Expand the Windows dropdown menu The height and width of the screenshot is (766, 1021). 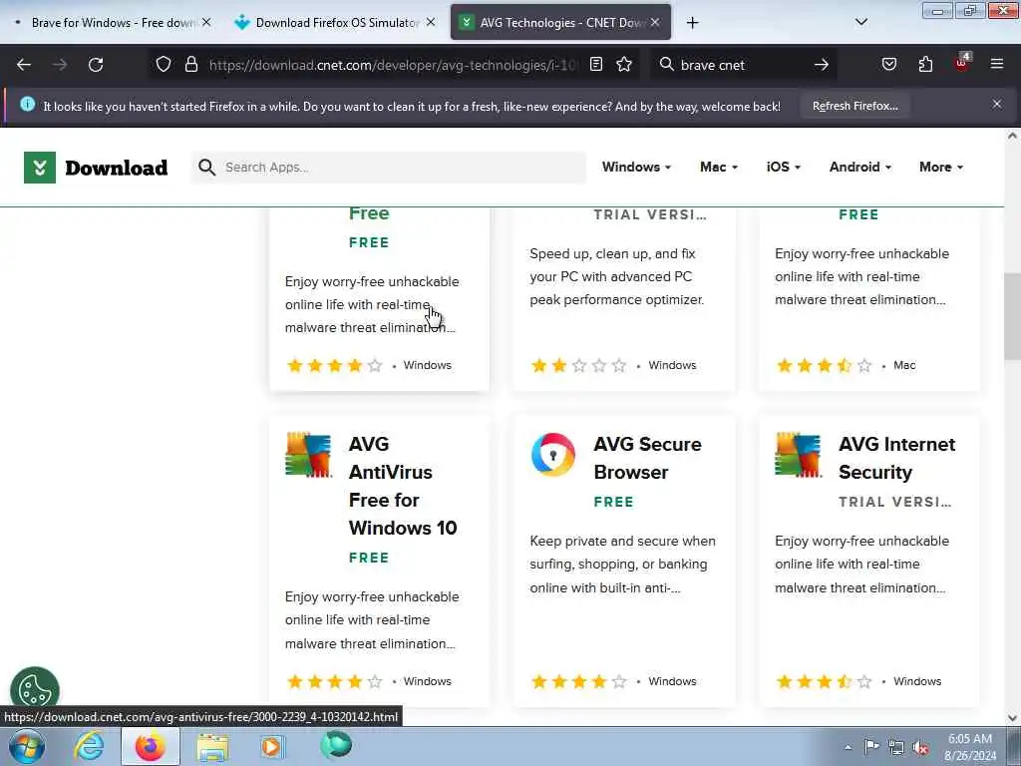(636, 168)
